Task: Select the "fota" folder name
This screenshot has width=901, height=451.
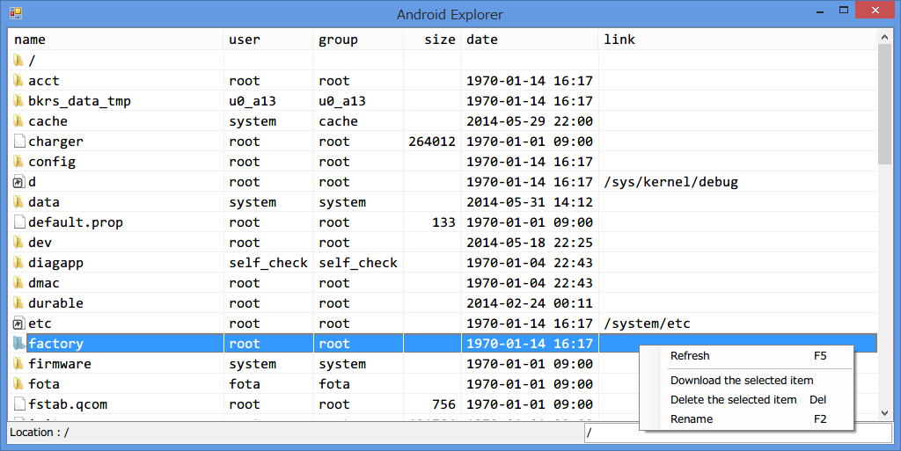Action: tap(44, 384)
